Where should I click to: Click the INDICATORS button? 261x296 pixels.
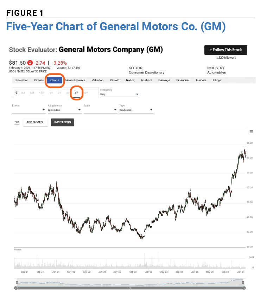(63, 122)
